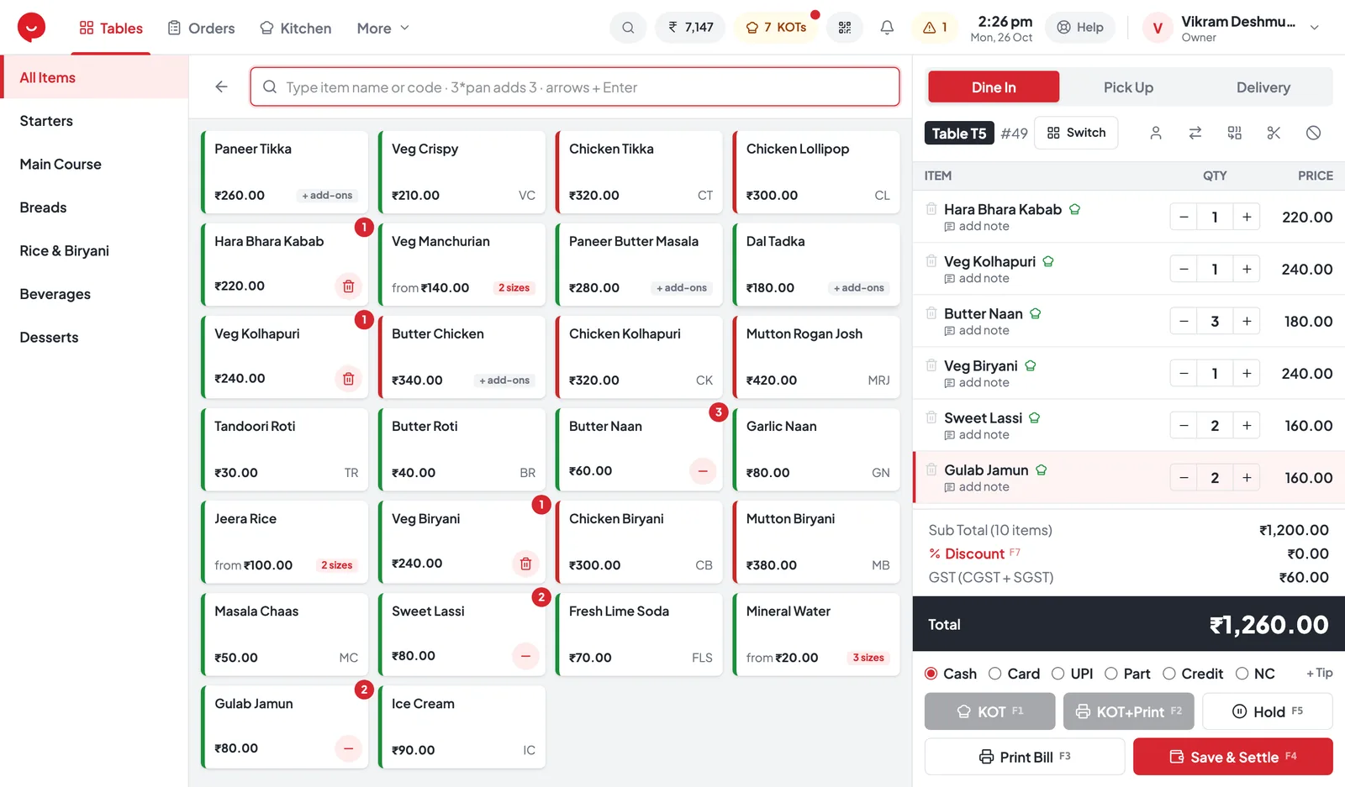This screenshot has width=1345, height=787.
Task: Delete Gulab Jamun row from order list
Action: coord(931,470)
